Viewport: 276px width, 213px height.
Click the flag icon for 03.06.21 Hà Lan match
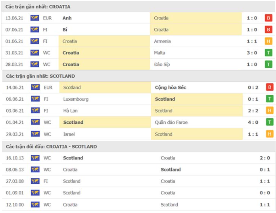point(35,111)
